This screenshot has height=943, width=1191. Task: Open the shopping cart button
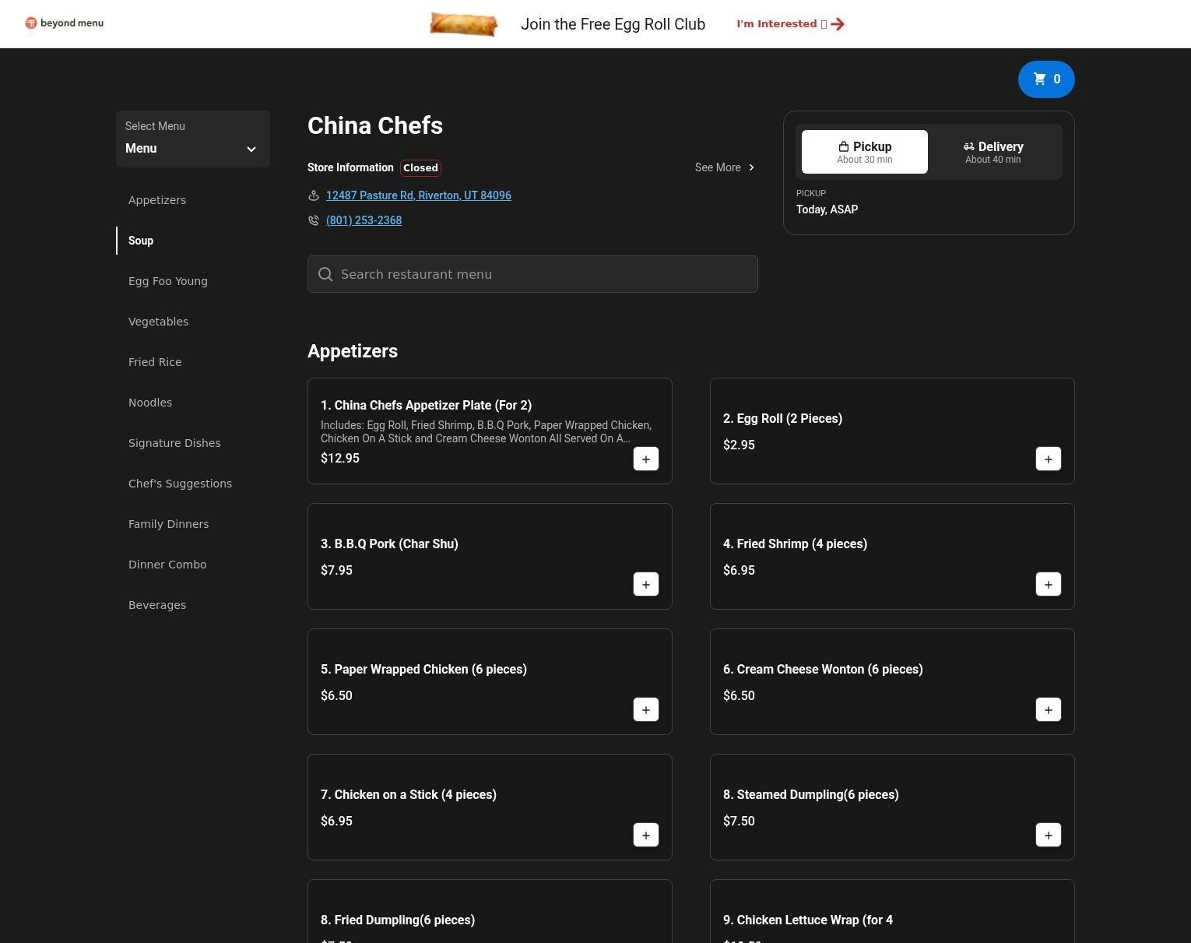(x=1045, y=79)
